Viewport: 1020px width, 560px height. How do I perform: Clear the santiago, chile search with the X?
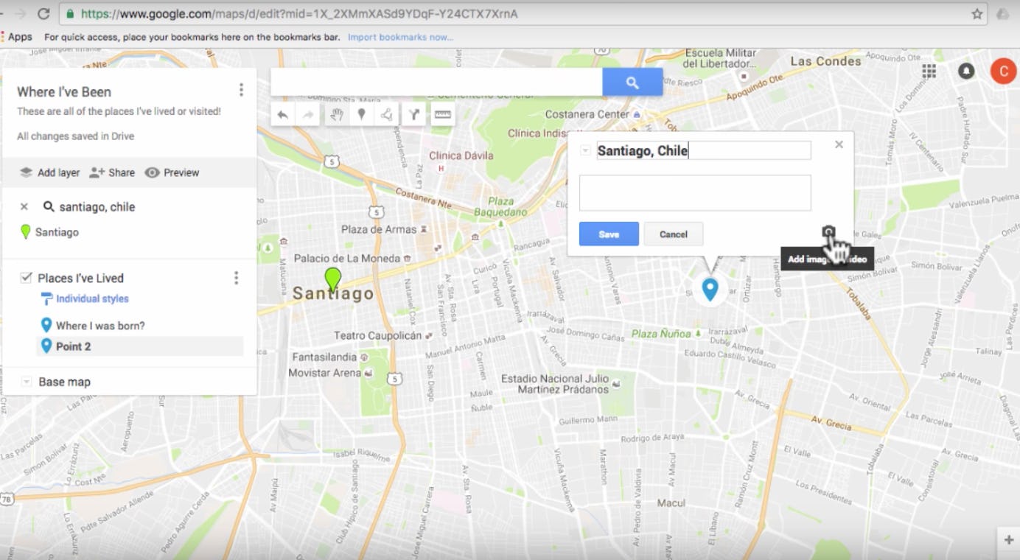click(x=23, y=207)
